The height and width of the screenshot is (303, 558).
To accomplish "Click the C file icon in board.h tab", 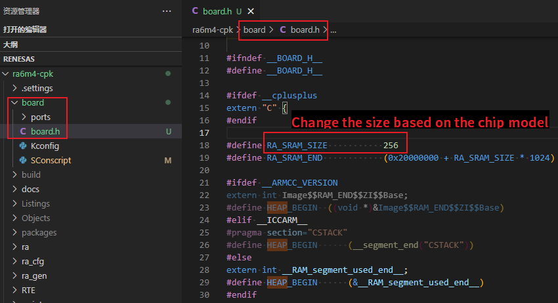I will 195,11.
